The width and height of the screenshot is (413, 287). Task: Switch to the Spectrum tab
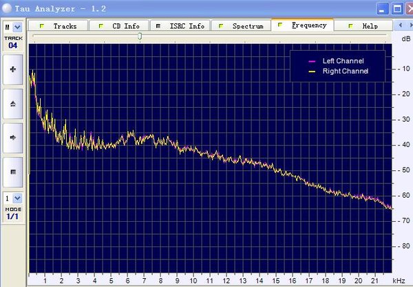pos(242,26)
